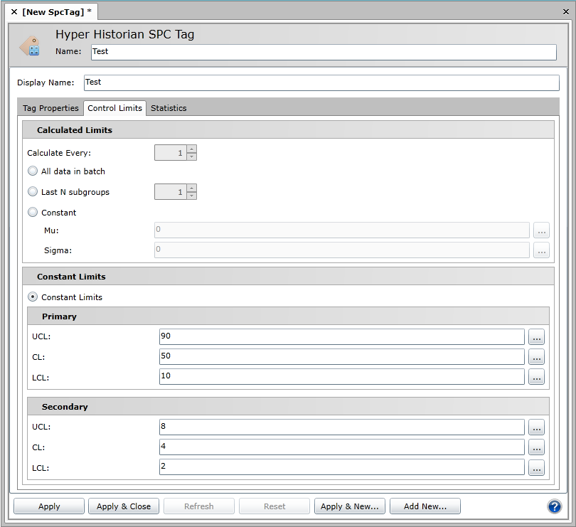Select the All data in batch option
The width and height of the screenshot is (576, 527).
33,171
